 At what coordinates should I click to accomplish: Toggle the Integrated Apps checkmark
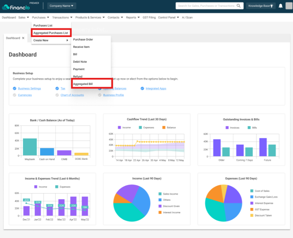142,88
